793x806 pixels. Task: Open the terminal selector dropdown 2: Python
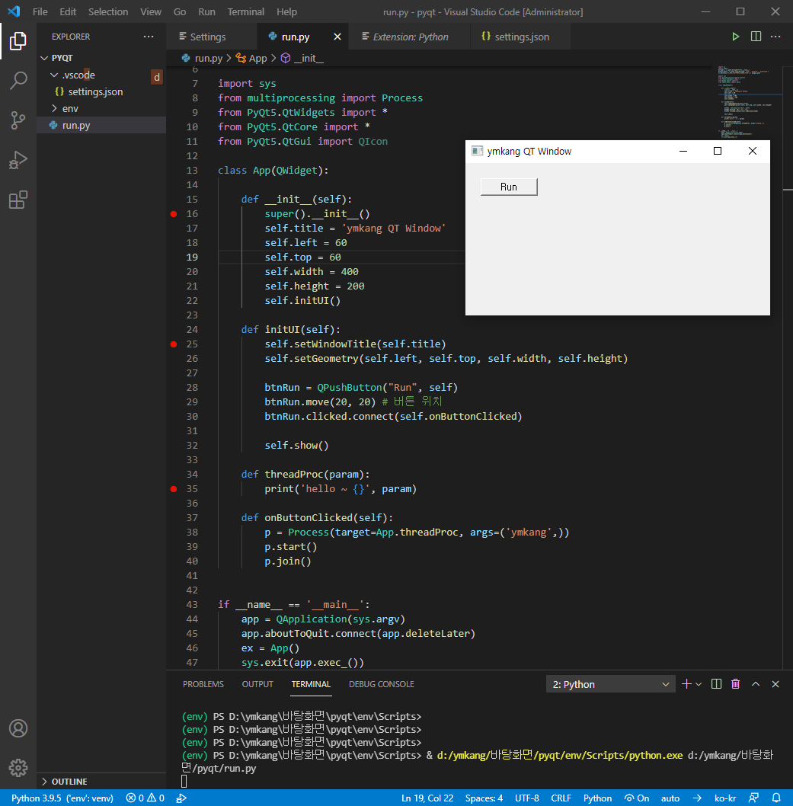pos(610,684)
